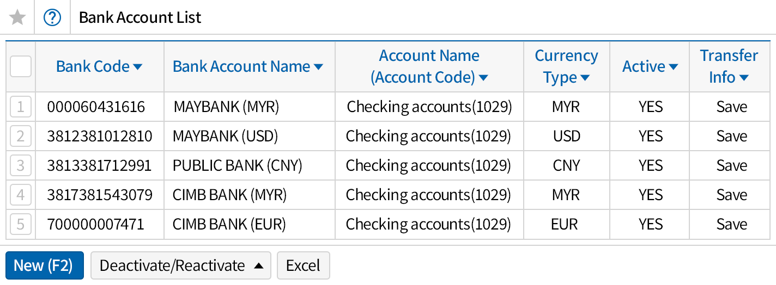The image size is (776, 285).
Task: Click the New (F2) button
Action: pos(44,265)
